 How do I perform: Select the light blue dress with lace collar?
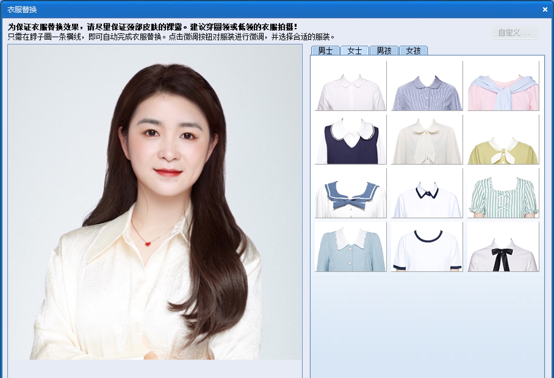click(x=351, y=247)
